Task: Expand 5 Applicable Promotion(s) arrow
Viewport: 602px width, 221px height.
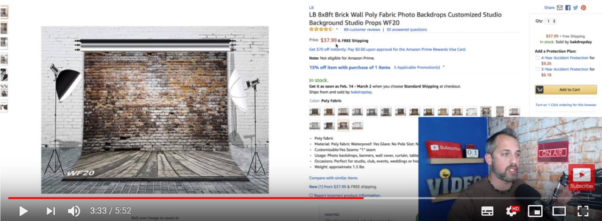Action: 444,67
